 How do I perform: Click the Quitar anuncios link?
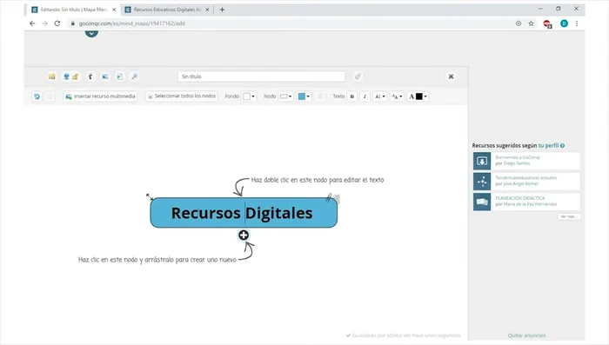(x=526, y=335)
